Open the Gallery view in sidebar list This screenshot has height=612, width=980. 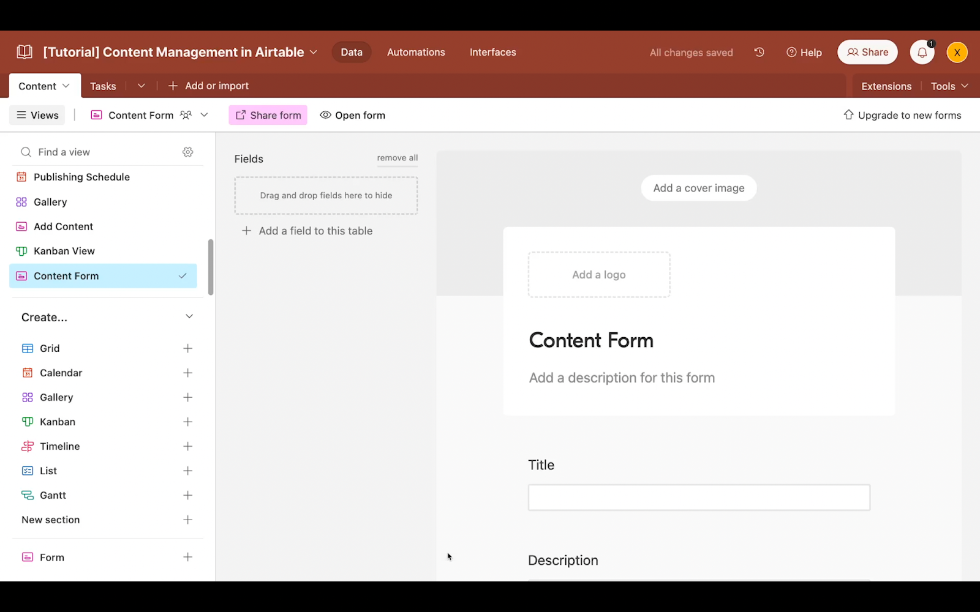coord(103,202)
